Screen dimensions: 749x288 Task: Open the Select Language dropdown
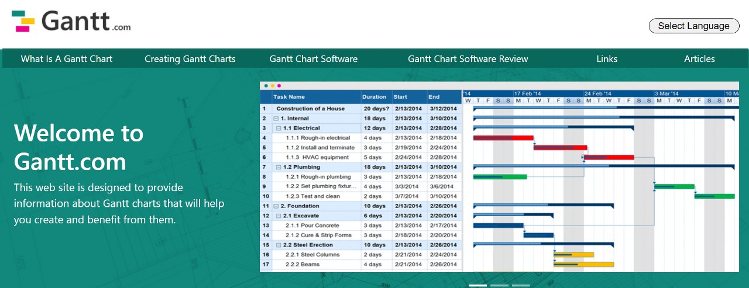pos(694,26)
